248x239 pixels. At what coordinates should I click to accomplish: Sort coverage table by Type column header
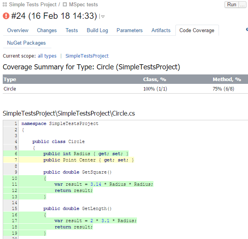pyautogui.click(x=10, y=80)
